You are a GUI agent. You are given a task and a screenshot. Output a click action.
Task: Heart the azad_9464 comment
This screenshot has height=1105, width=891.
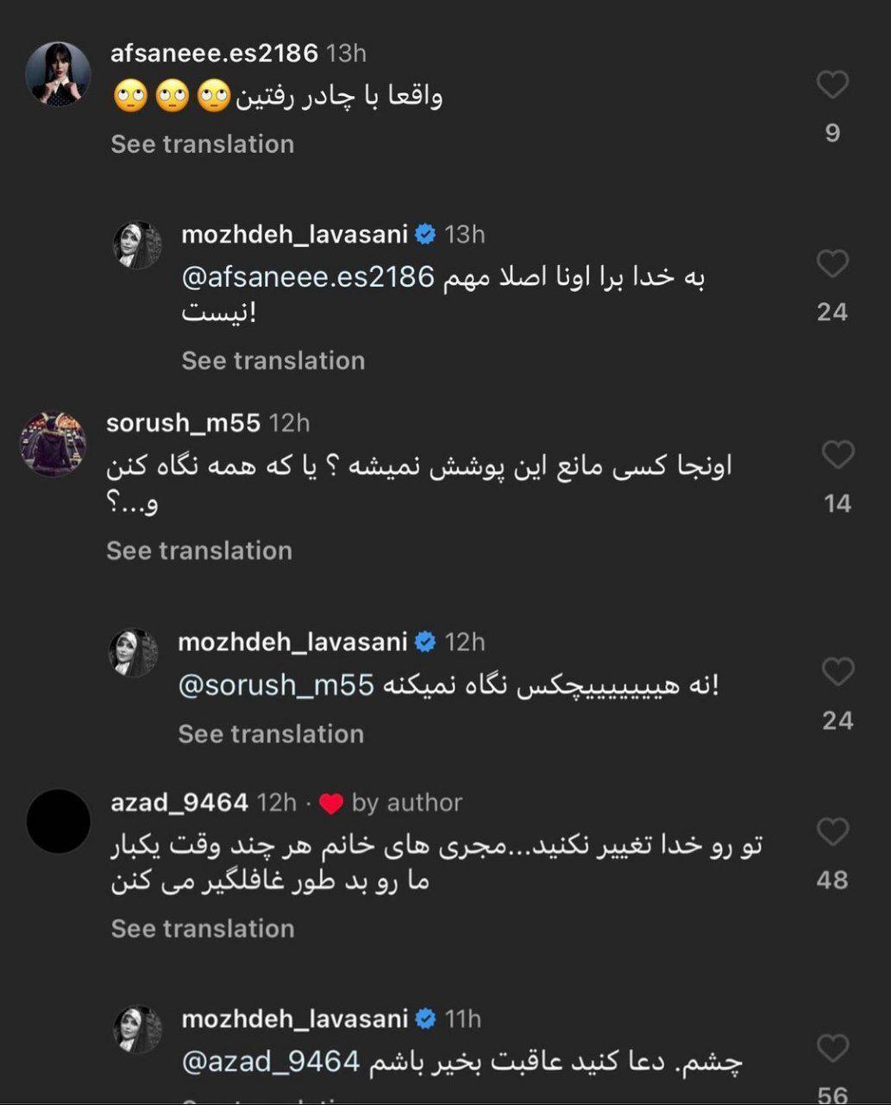pyautogui.click(x=832, y=831)
